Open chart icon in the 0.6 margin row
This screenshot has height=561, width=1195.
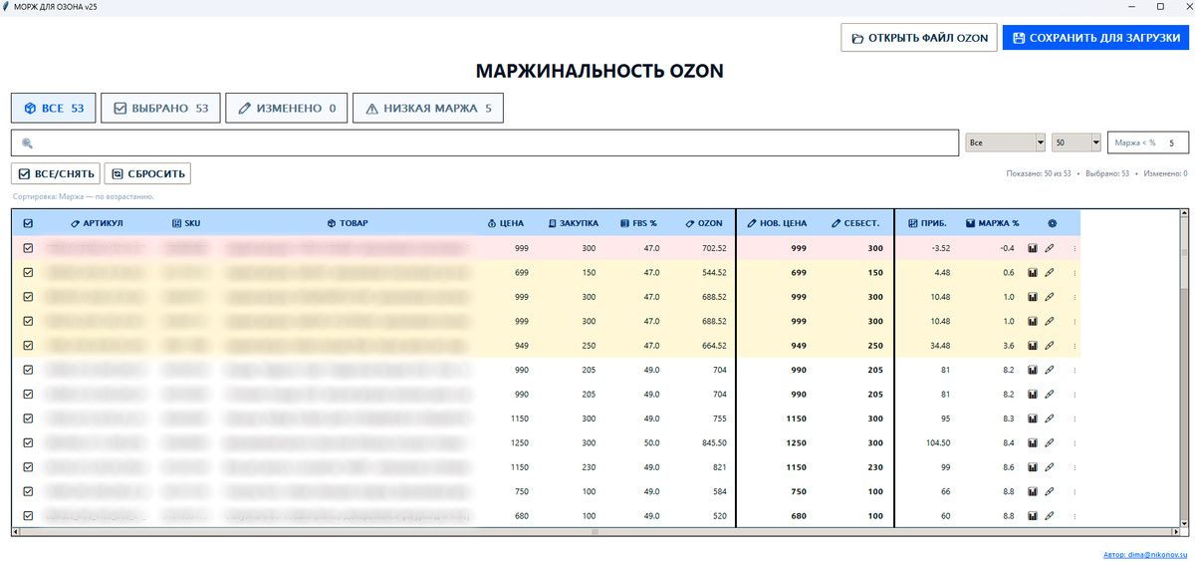coord(1033,272)
